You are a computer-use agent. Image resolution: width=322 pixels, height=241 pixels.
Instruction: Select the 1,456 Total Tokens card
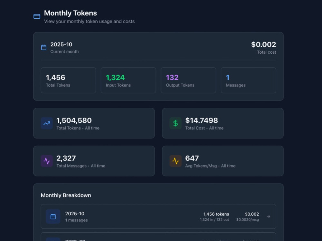pyautogui.click(x=68, y=80)
